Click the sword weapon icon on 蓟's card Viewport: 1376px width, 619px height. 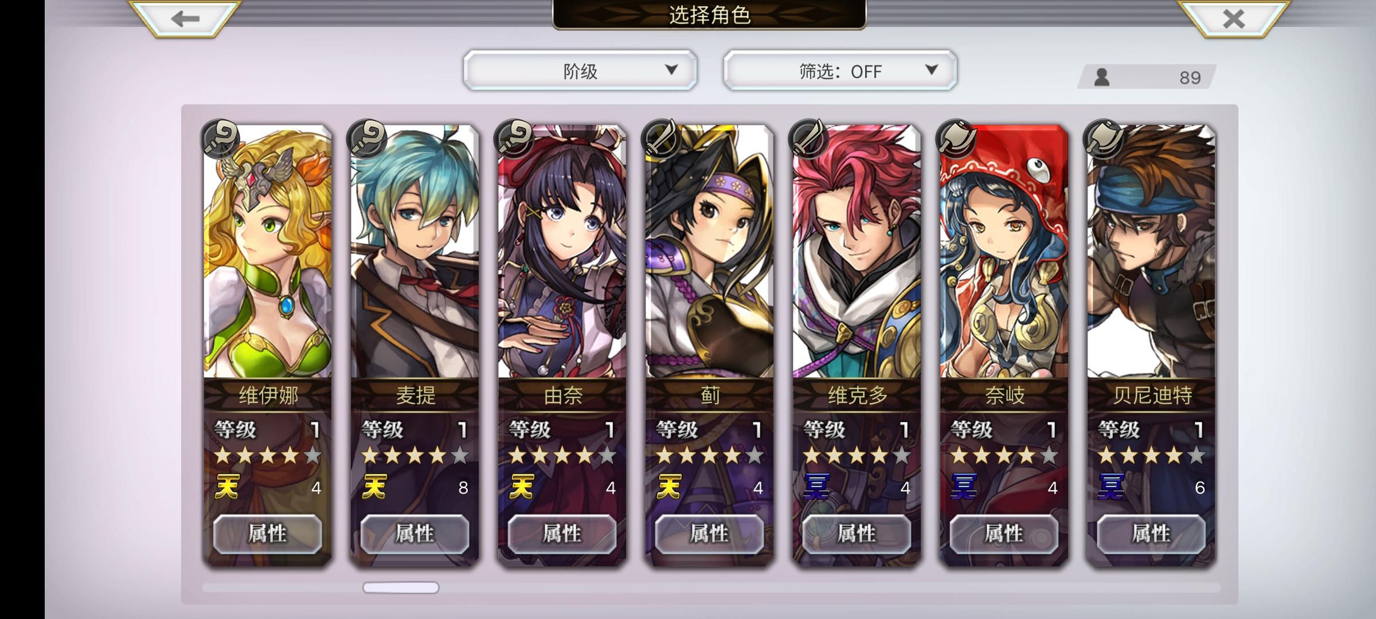661,139
